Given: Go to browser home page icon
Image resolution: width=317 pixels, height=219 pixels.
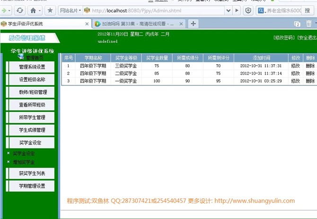Looking at the screenshot, I should click(33, 10).
